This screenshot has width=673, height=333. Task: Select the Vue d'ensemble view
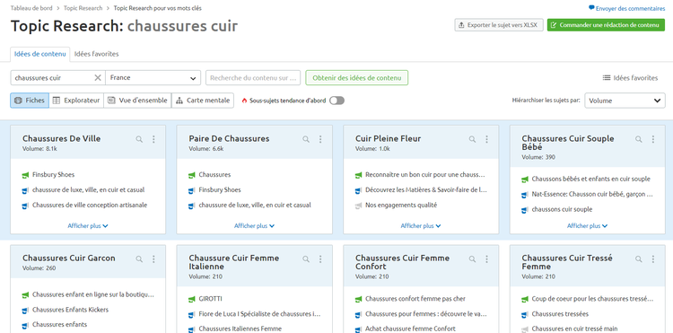tap(137, 101)
